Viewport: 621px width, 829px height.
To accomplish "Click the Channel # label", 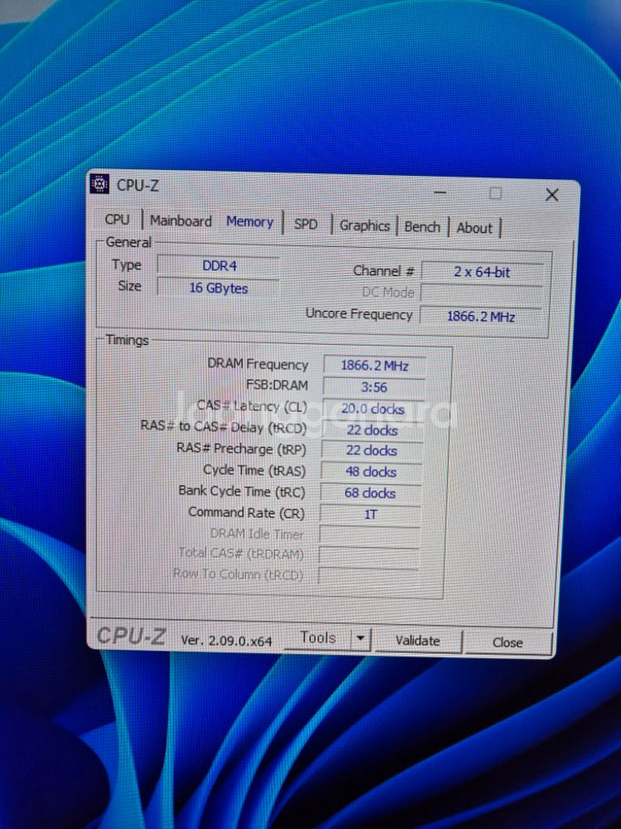I will coord(384,271).
